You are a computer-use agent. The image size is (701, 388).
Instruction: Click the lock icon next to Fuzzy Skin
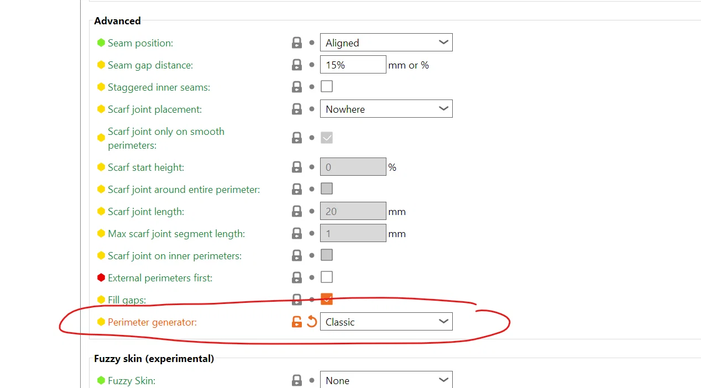[297, 380]
